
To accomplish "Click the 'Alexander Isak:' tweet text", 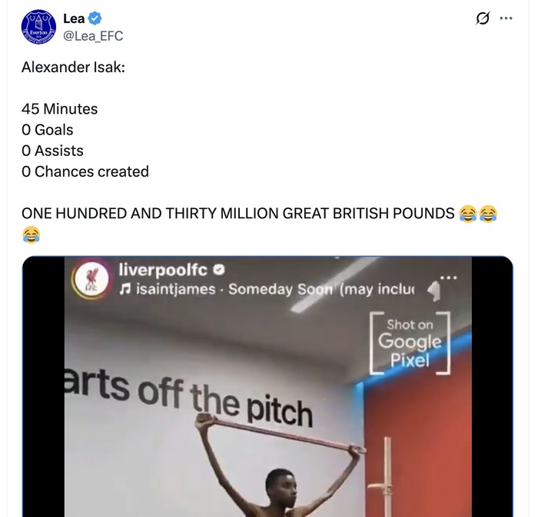I will 73,68.
